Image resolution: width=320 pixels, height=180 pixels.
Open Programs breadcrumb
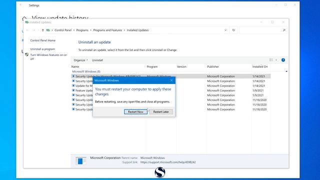pos(82,30)
